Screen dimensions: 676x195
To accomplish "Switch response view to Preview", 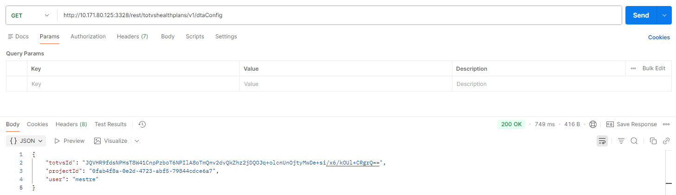I will 70,141.
